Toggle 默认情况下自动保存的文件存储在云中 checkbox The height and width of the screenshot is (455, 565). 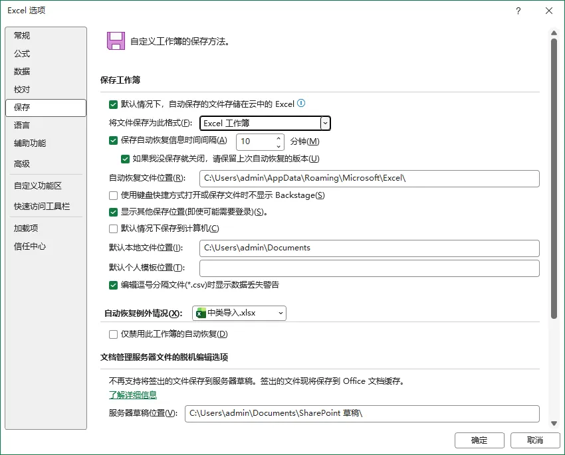[113, 104]
